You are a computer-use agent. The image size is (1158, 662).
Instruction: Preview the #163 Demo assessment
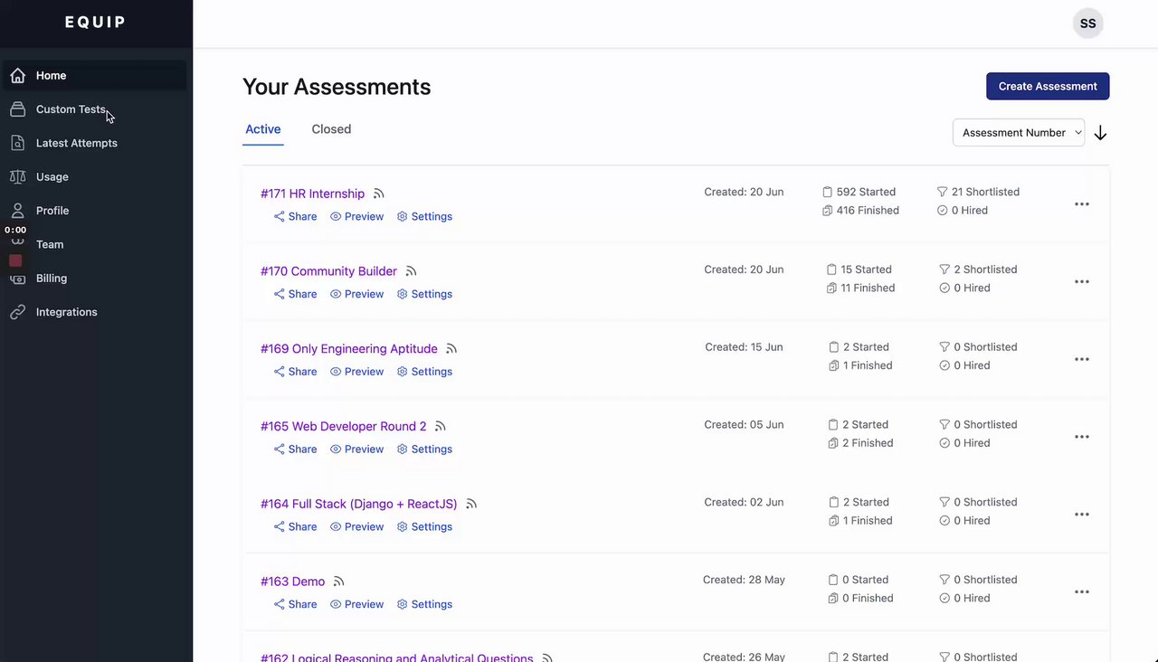point(357,605)
